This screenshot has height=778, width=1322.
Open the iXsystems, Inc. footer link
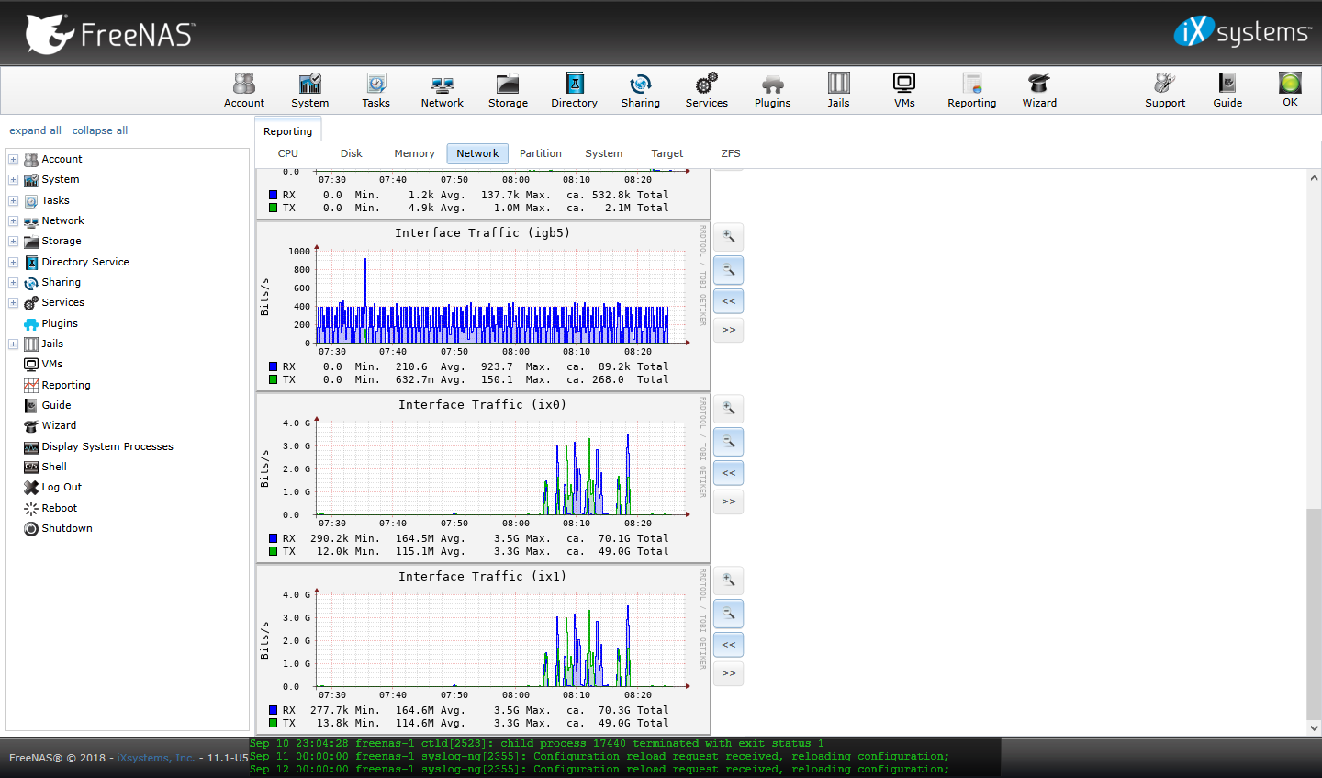tap(156, 758)
